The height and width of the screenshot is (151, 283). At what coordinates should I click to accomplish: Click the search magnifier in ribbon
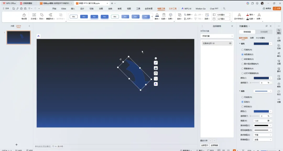[224, 8]
